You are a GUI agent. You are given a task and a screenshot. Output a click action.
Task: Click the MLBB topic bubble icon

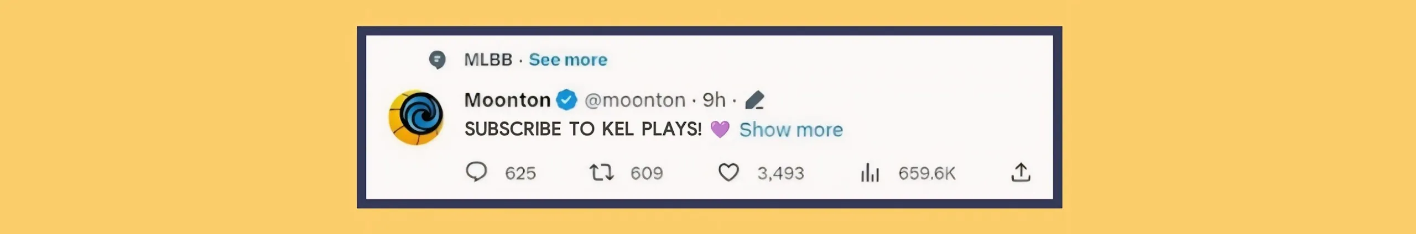437,60
